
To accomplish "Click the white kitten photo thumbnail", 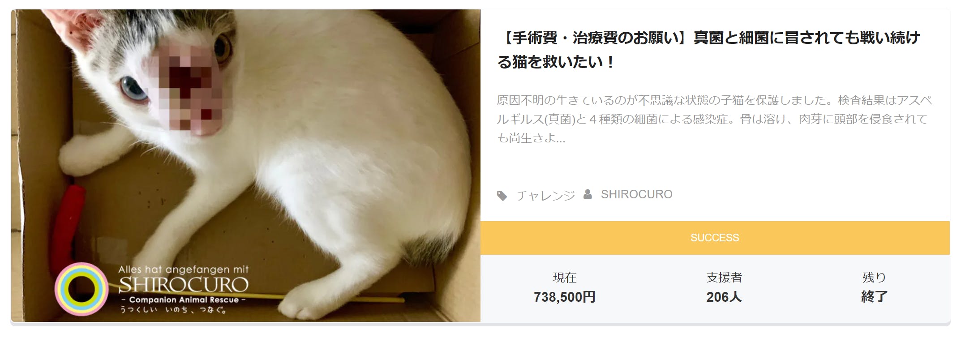I will pyautogui.click(x=246, y=166).
